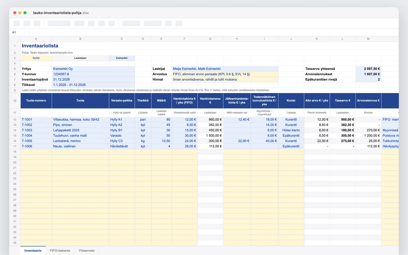Image resolution: width=408 pixels, height=255 pixels.
Task: Select quantity 12,50 for T-1005
Action: (x=161, y=141)
